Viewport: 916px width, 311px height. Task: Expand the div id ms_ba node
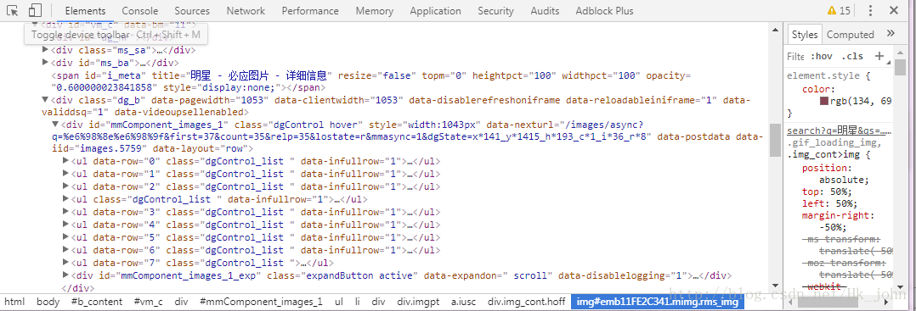pyautogui.click(x=46, y=63)
